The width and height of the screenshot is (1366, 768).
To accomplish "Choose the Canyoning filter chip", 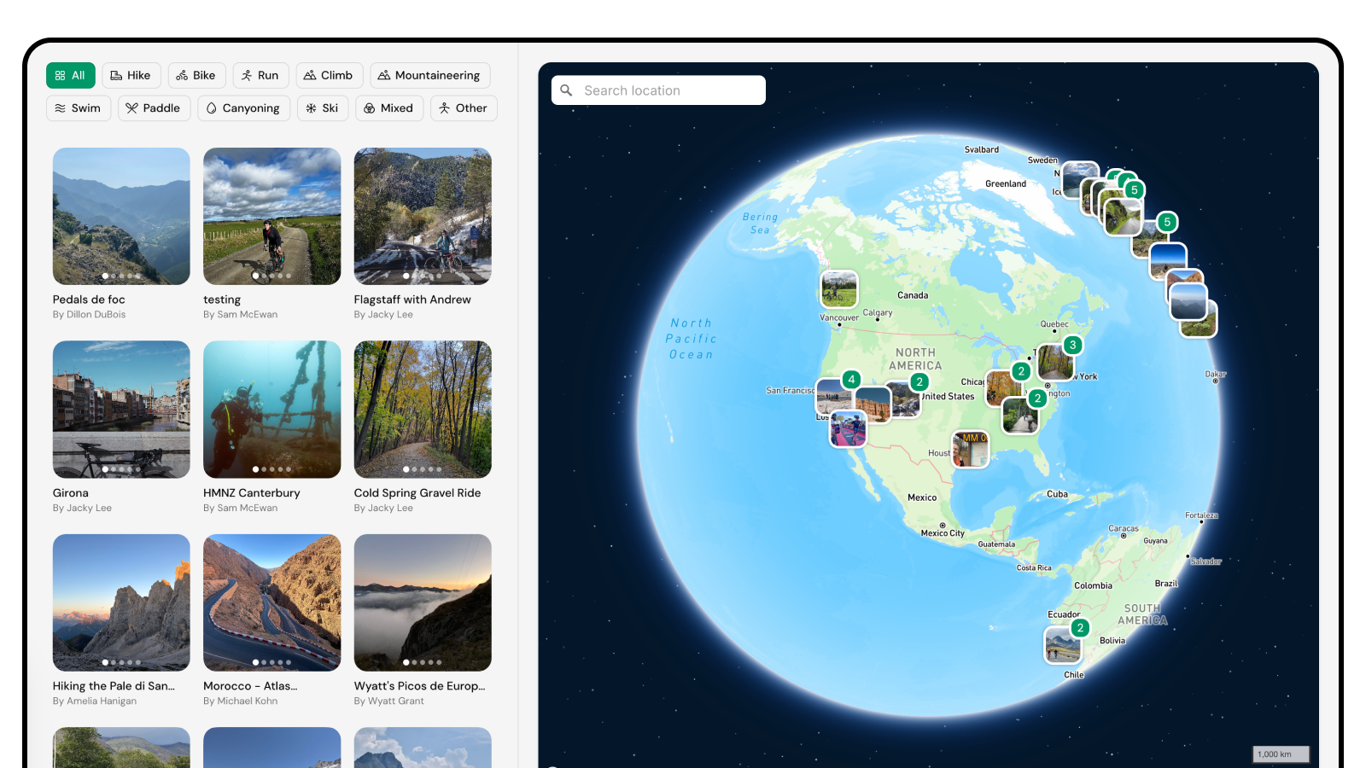I will point(244,108).
